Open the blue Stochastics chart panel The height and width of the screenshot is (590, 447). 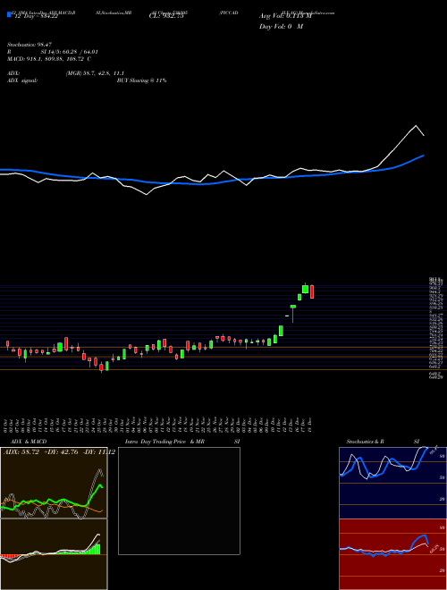pyautogui.click(x=392, y=483)
